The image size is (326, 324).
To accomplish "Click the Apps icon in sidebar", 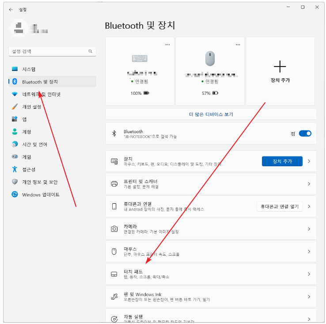I will 15,119.
